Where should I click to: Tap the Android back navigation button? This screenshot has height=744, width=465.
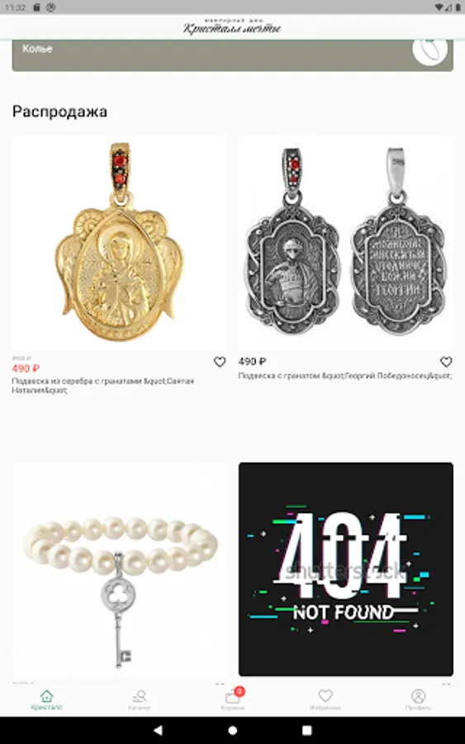[158, 730]
